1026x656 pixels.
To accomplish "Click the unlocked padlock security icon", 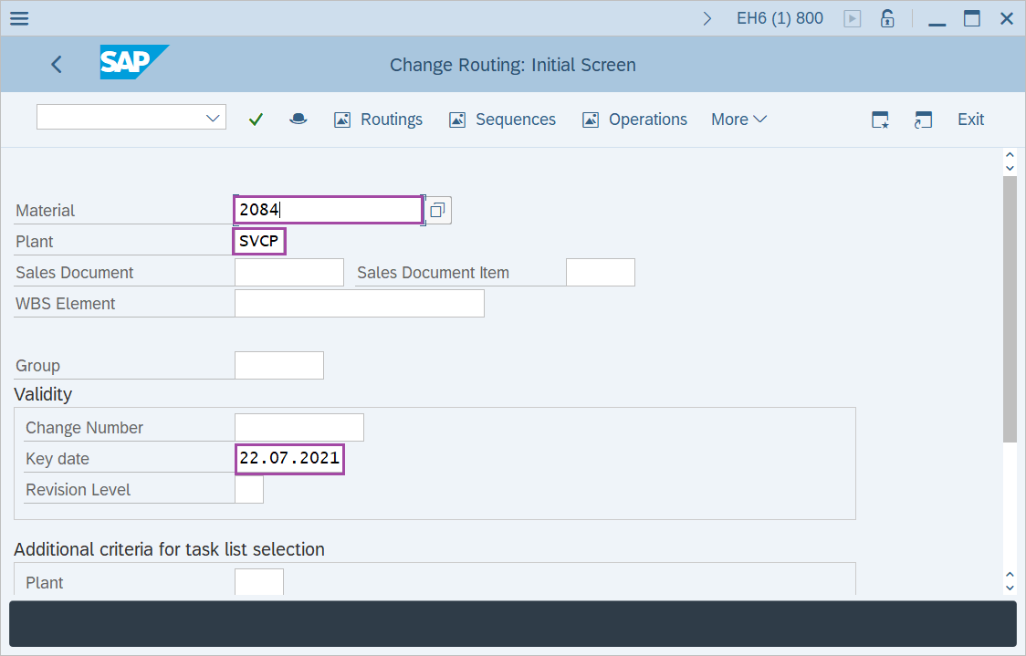I will coord(886,17).
